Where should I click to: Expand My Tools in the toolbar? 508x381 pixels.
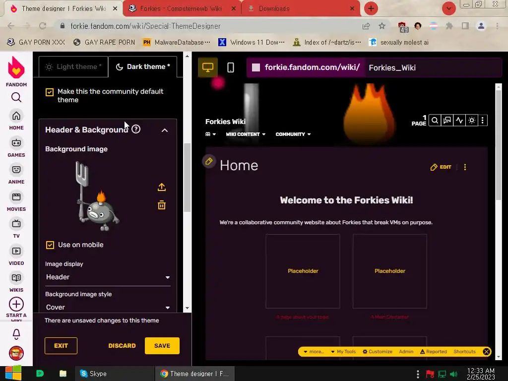[343, 352]
